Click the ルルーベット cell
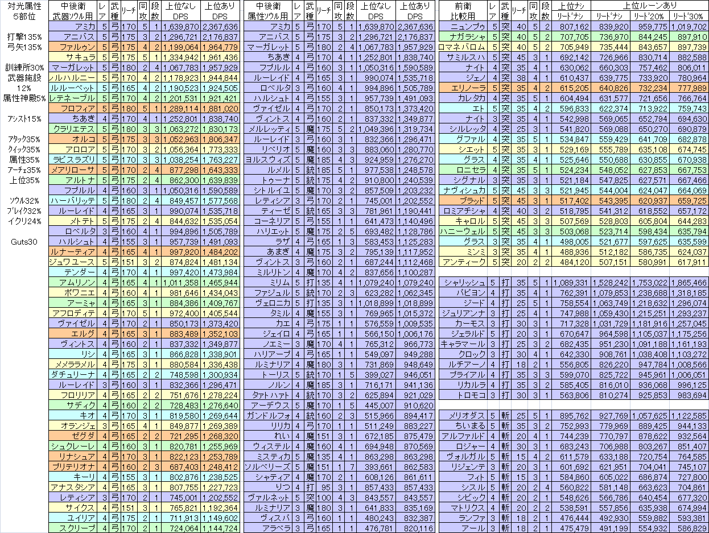 pos(73,88)
